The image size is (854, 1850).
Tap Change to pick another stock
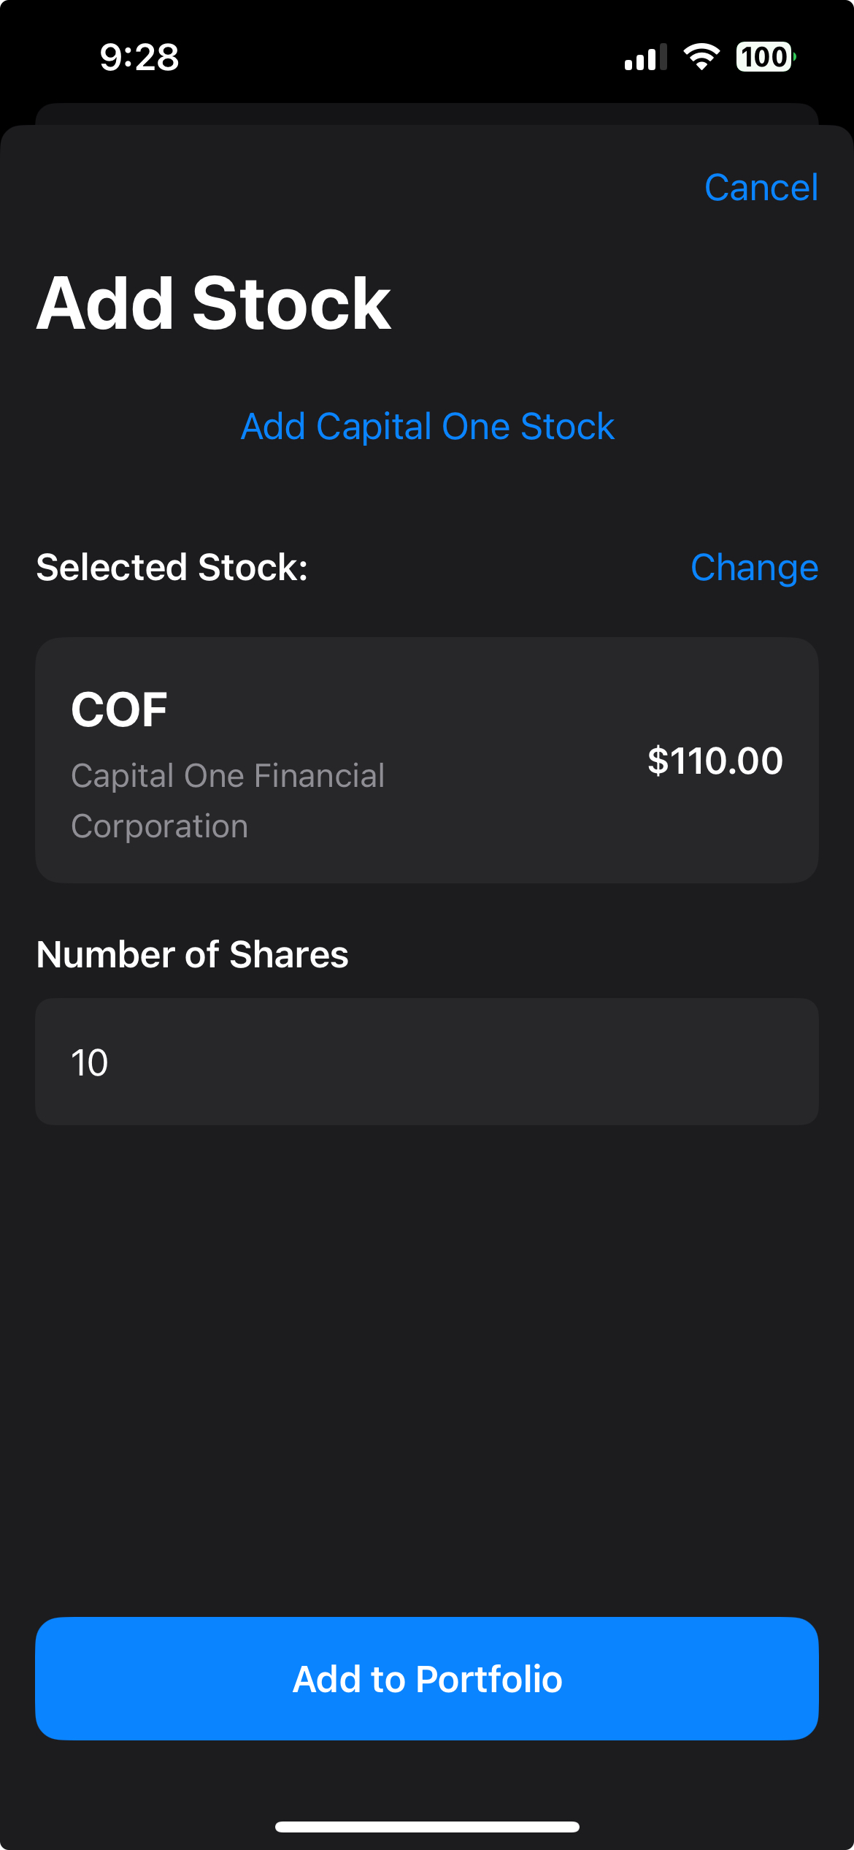(754, 568)
